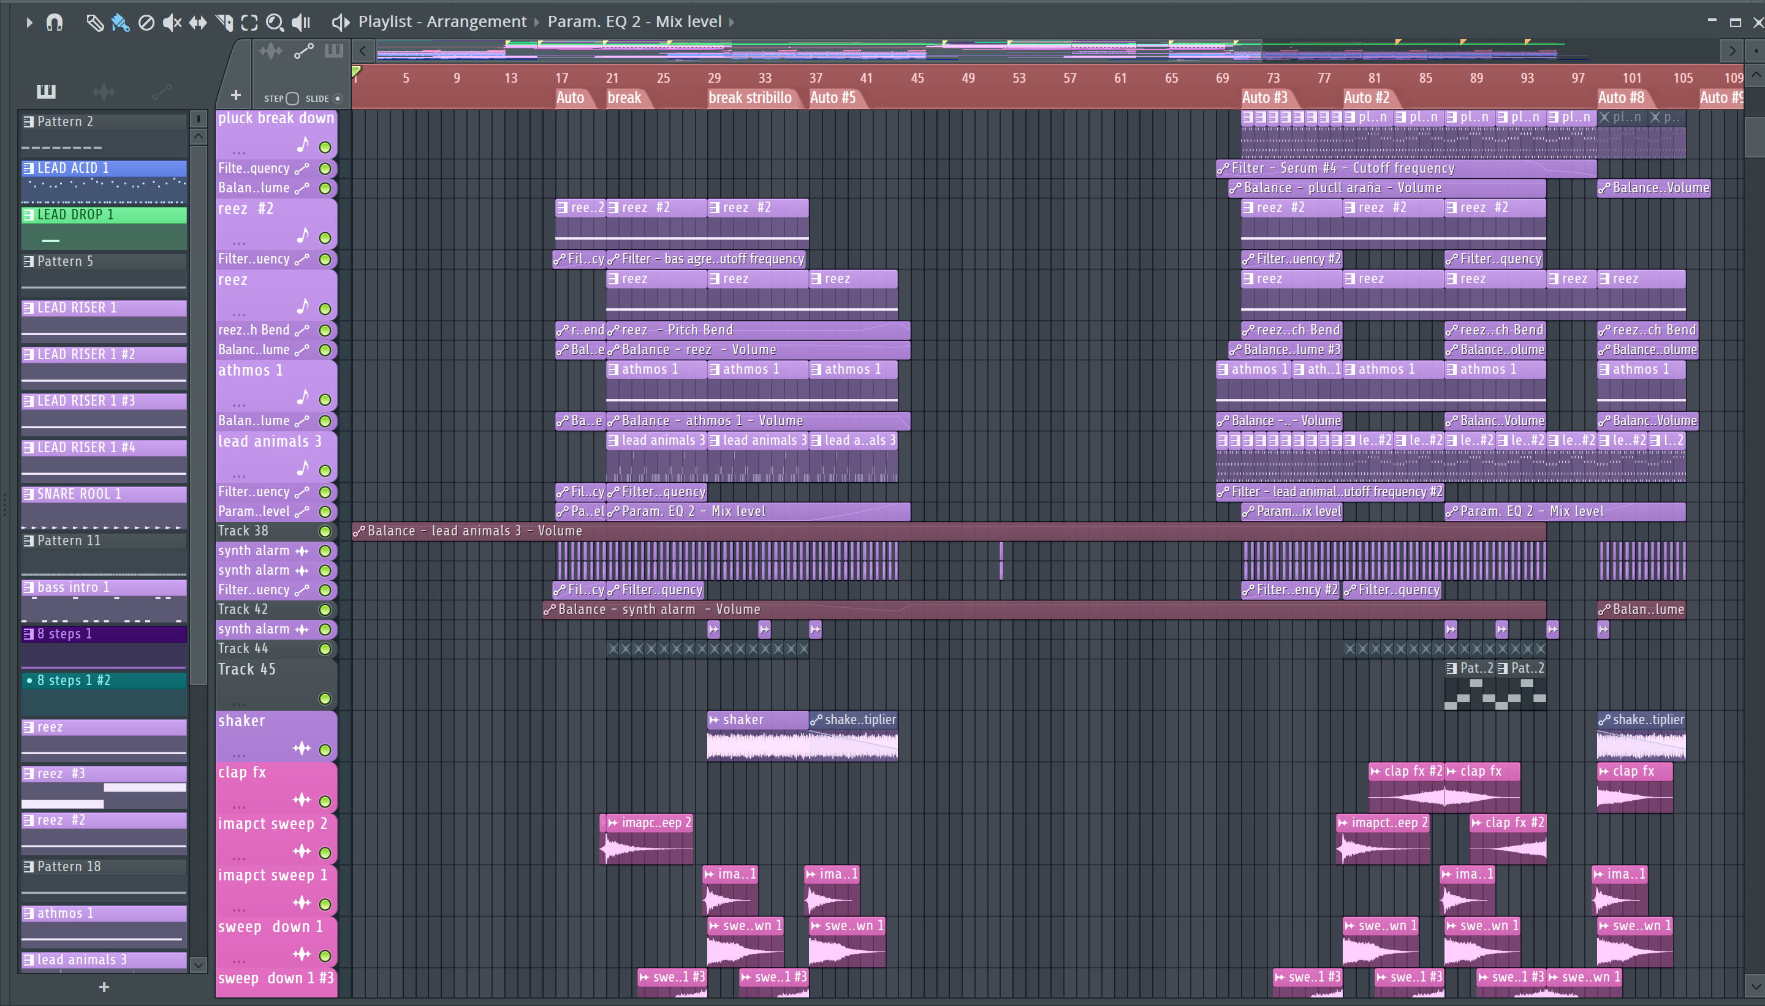Select the Slice tool

pyautogui.click(x=224, y=23)
